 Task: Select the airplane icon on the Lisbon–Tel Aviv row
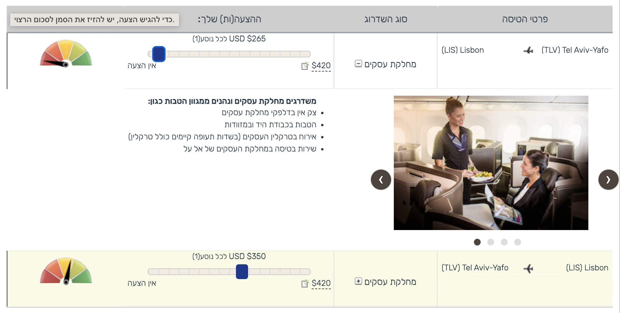pos(529,268)
